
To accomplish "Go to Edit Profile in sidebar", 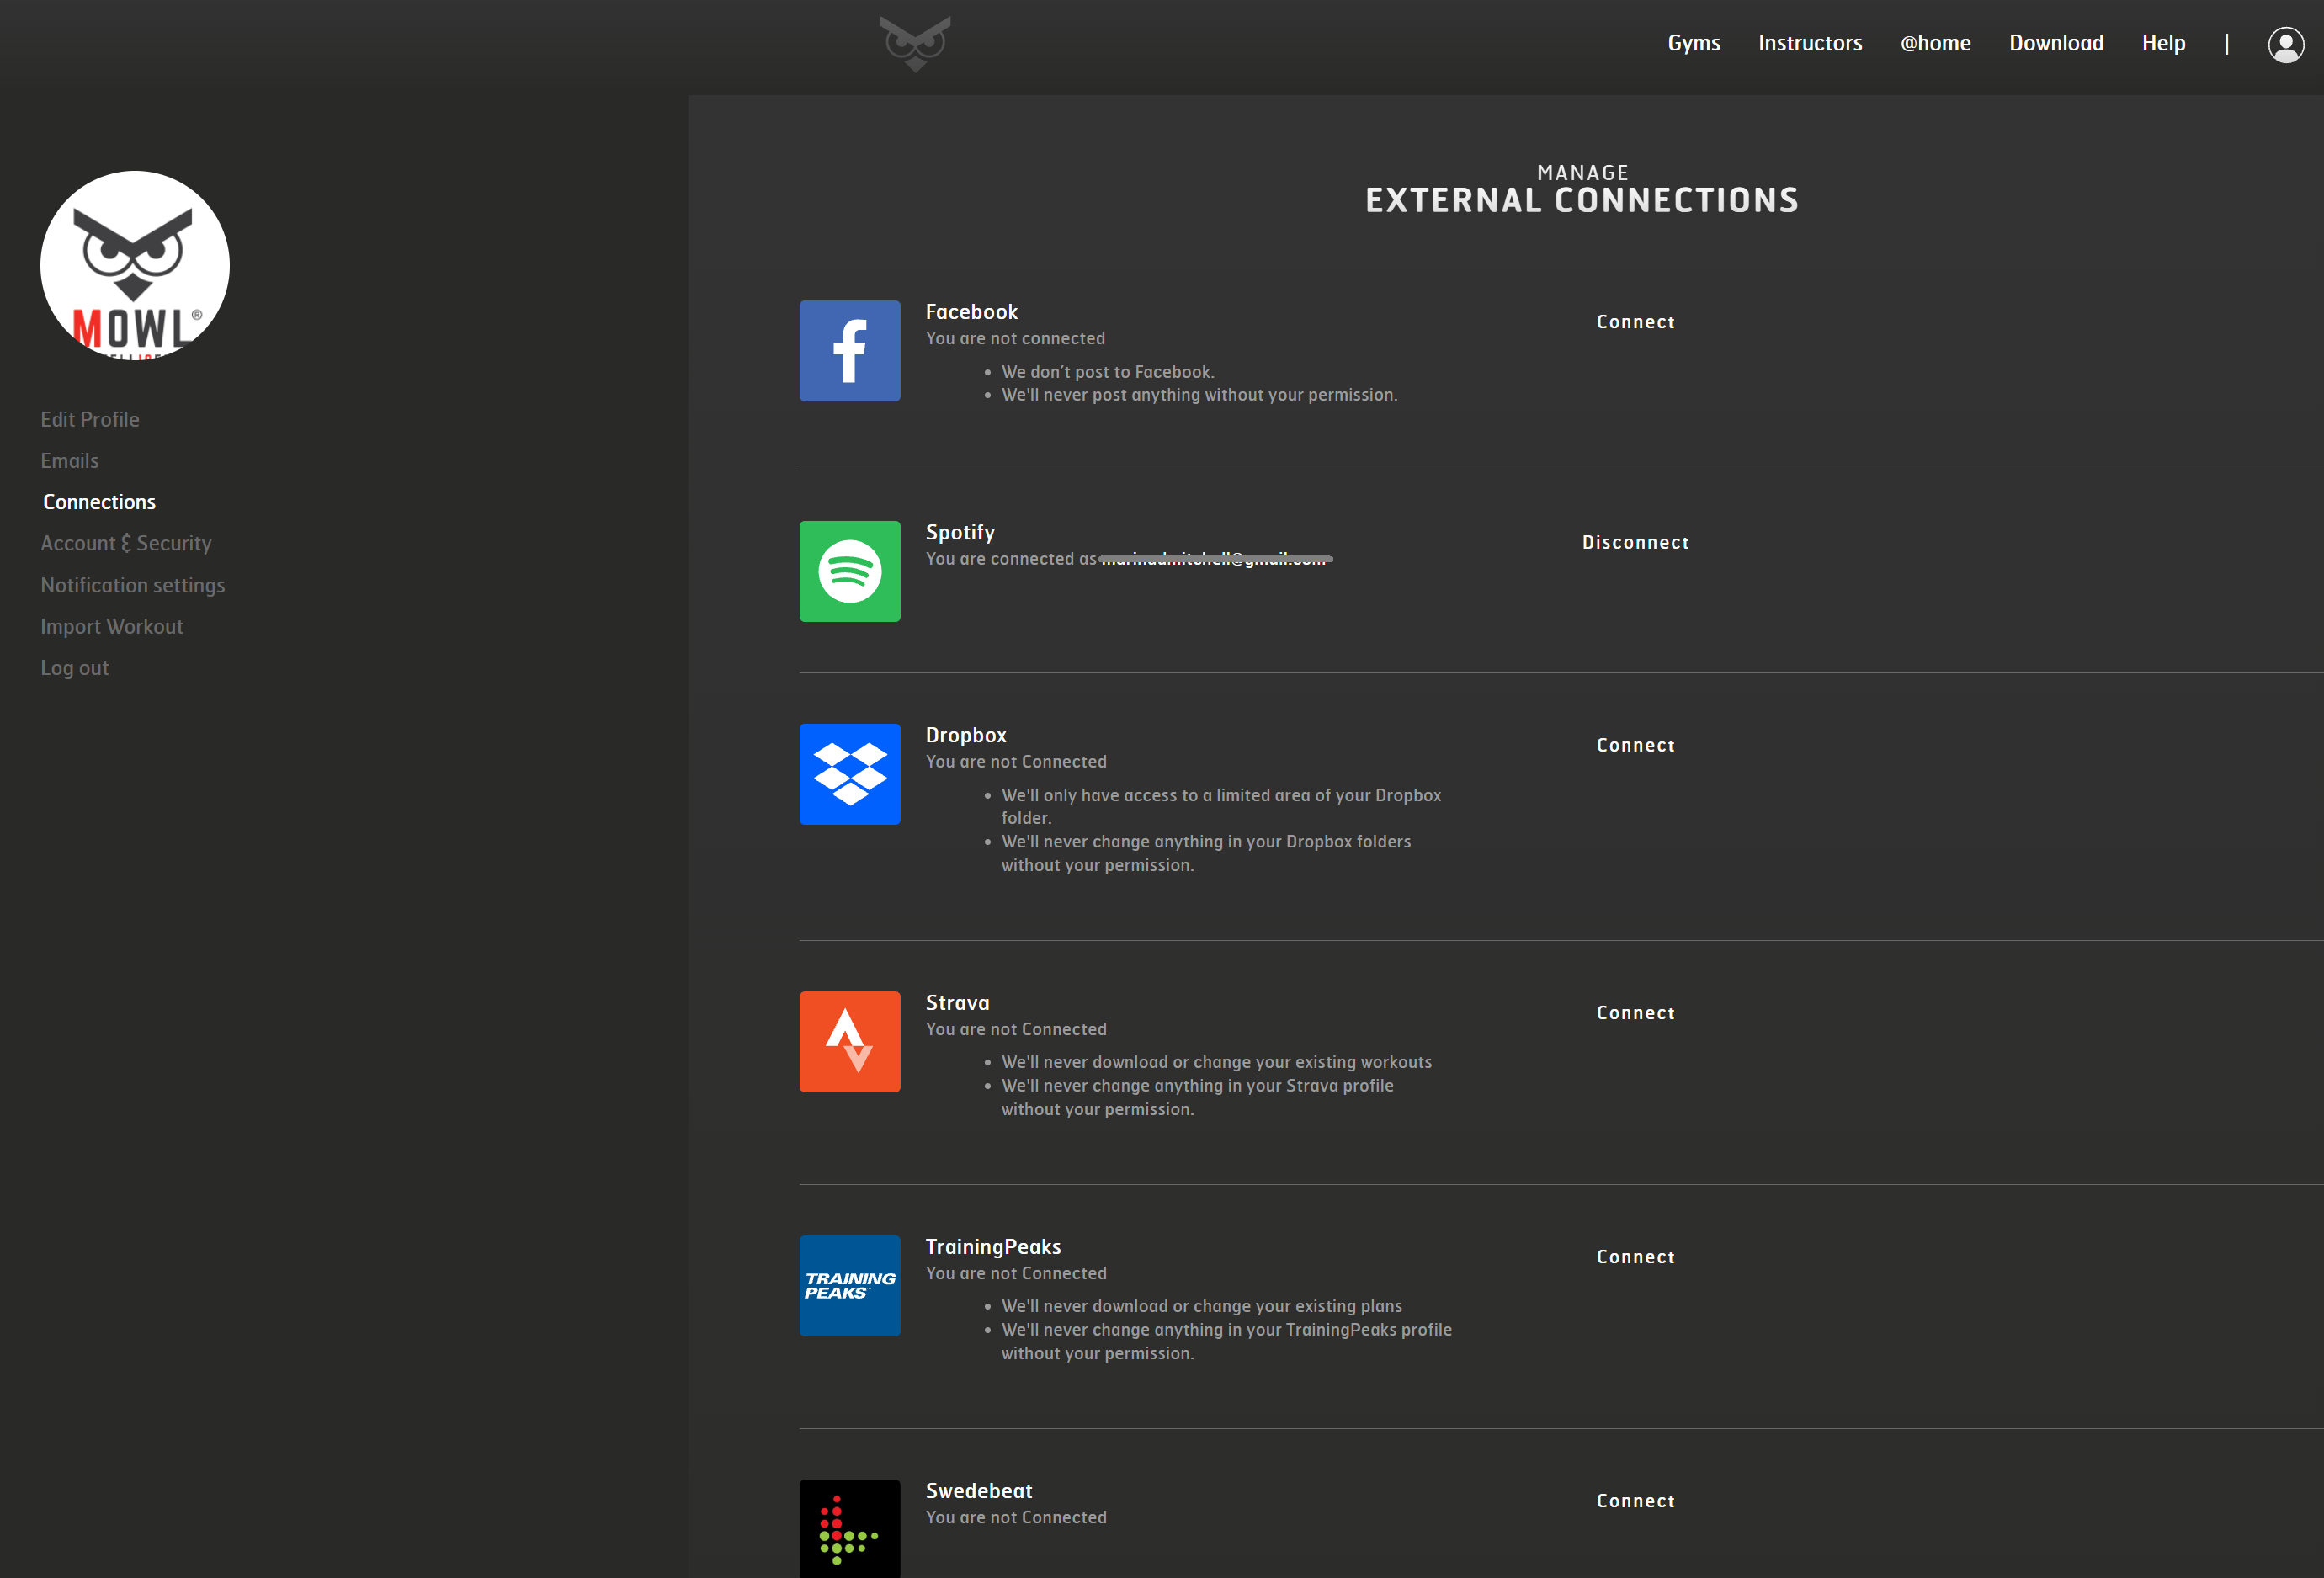I will (90, 419).
